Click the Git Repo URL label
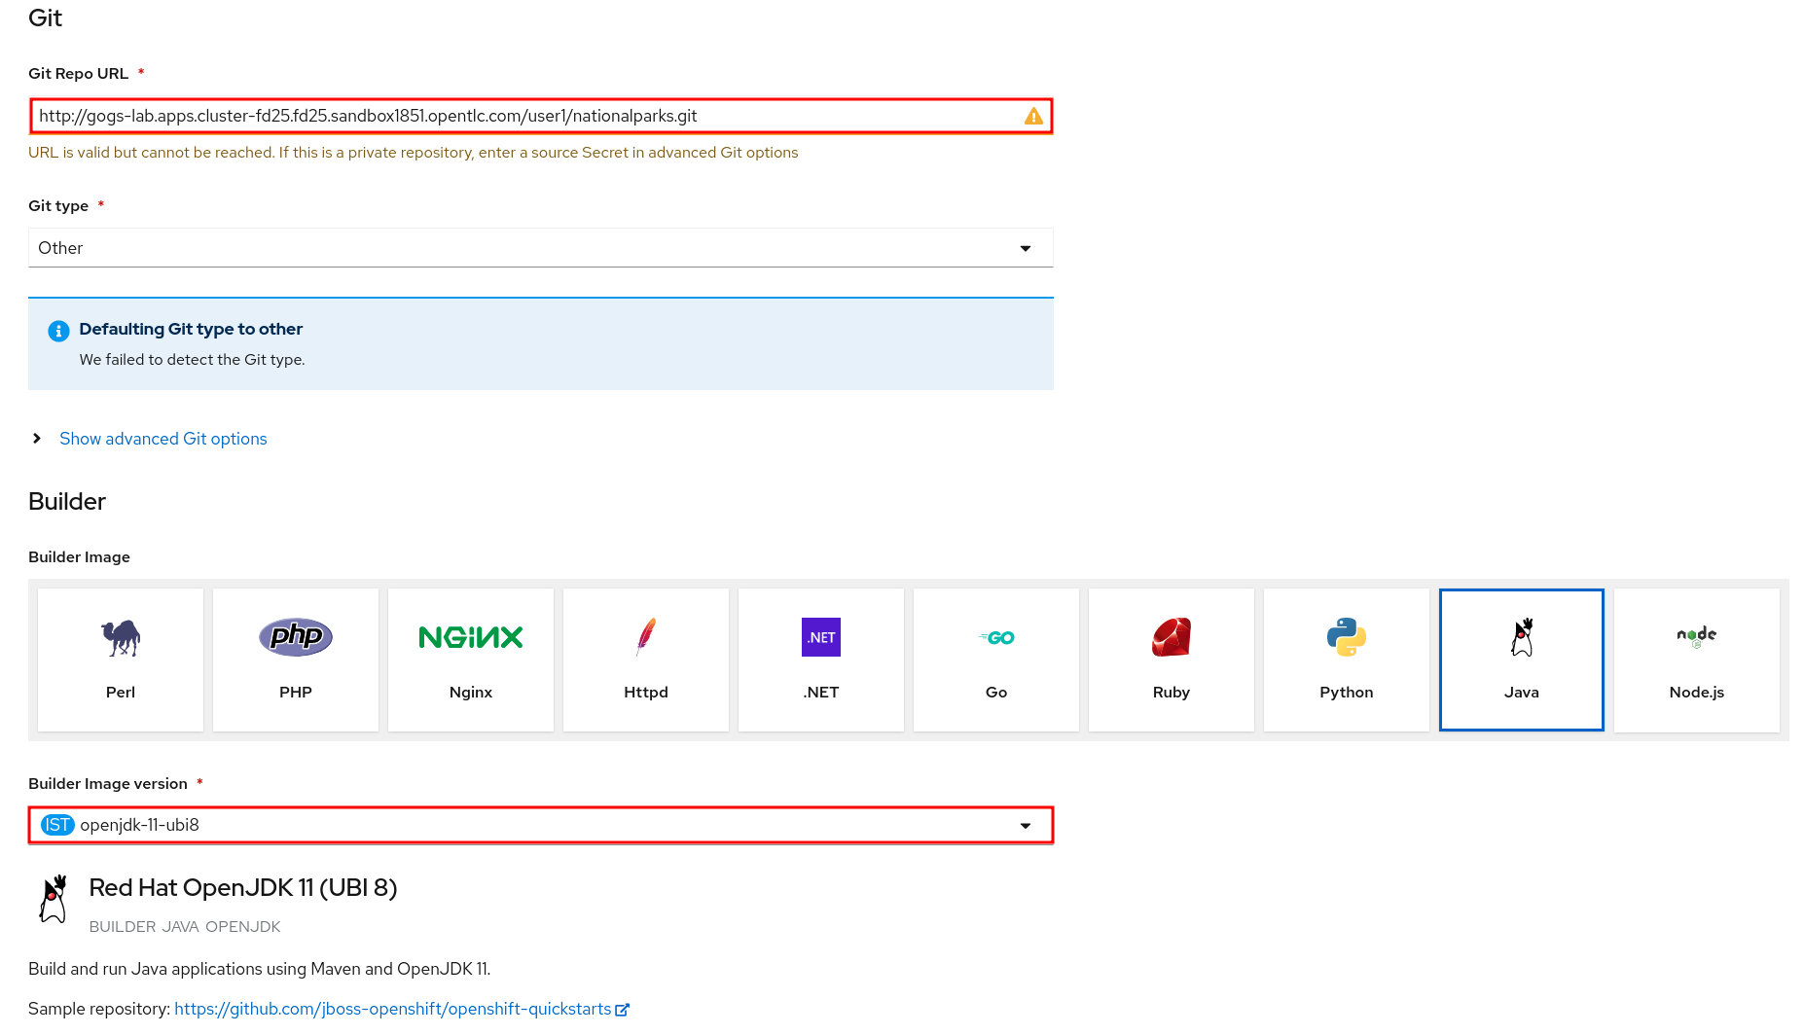Image resolution: width=1804 pixels, height=1035 pixels. pyautogui.click(x=79, y=74)
